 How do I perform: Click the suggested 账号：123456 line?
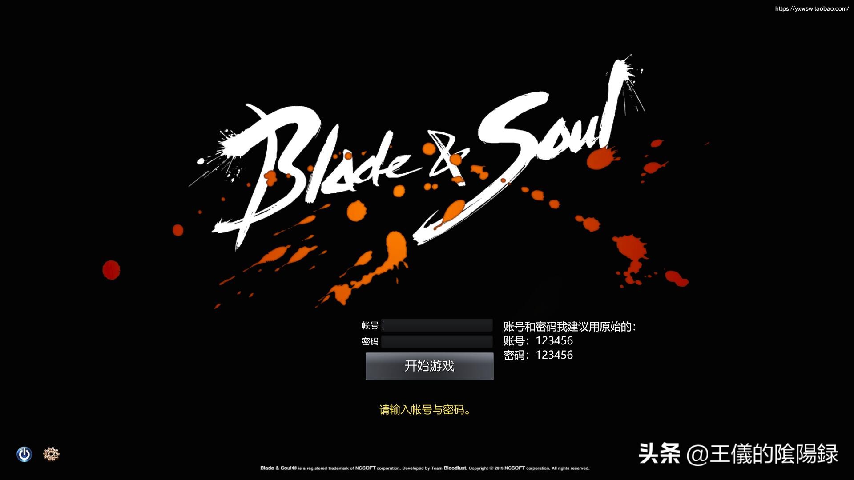click(x=538, y=341)
